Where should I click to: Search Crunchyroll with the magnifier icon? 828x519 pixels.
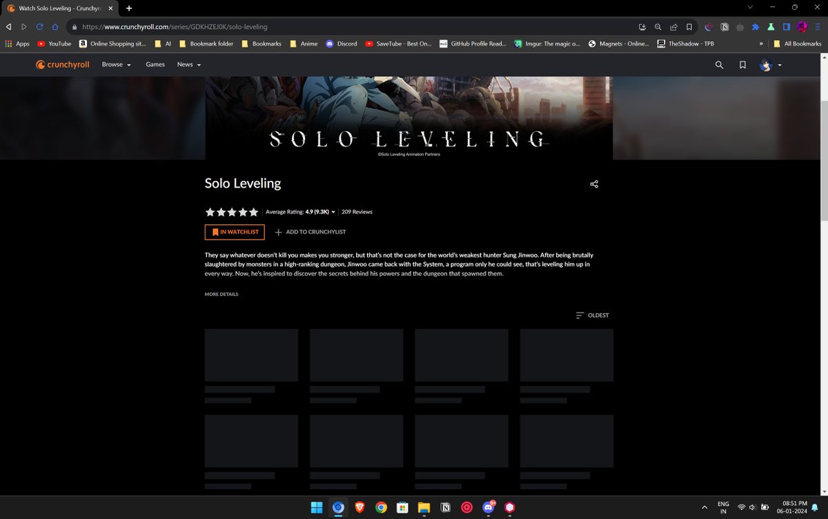coord(719,65)
